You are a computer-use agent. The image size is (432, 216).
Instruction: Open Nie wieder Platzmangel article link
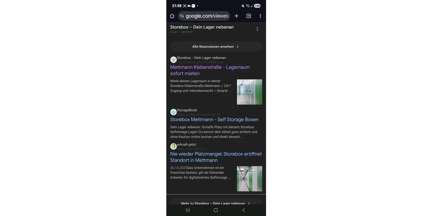pyautogui.click(x=216, y=157)
